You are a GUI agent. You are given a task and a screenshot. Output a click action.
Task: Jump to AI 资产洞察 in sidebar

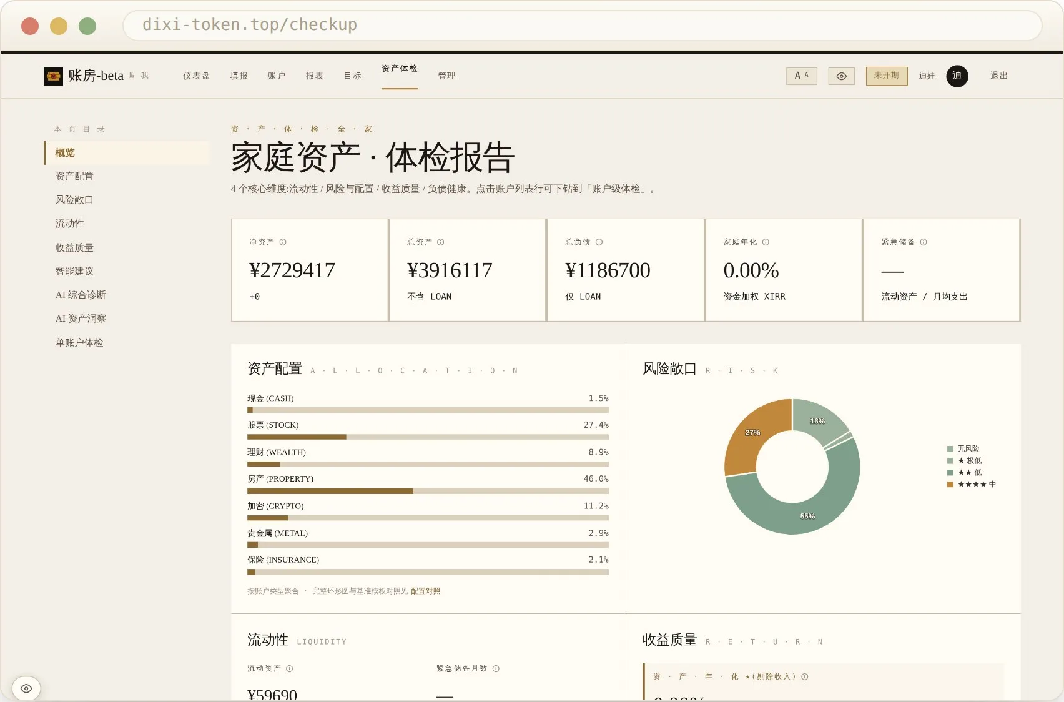coord(81,319)
